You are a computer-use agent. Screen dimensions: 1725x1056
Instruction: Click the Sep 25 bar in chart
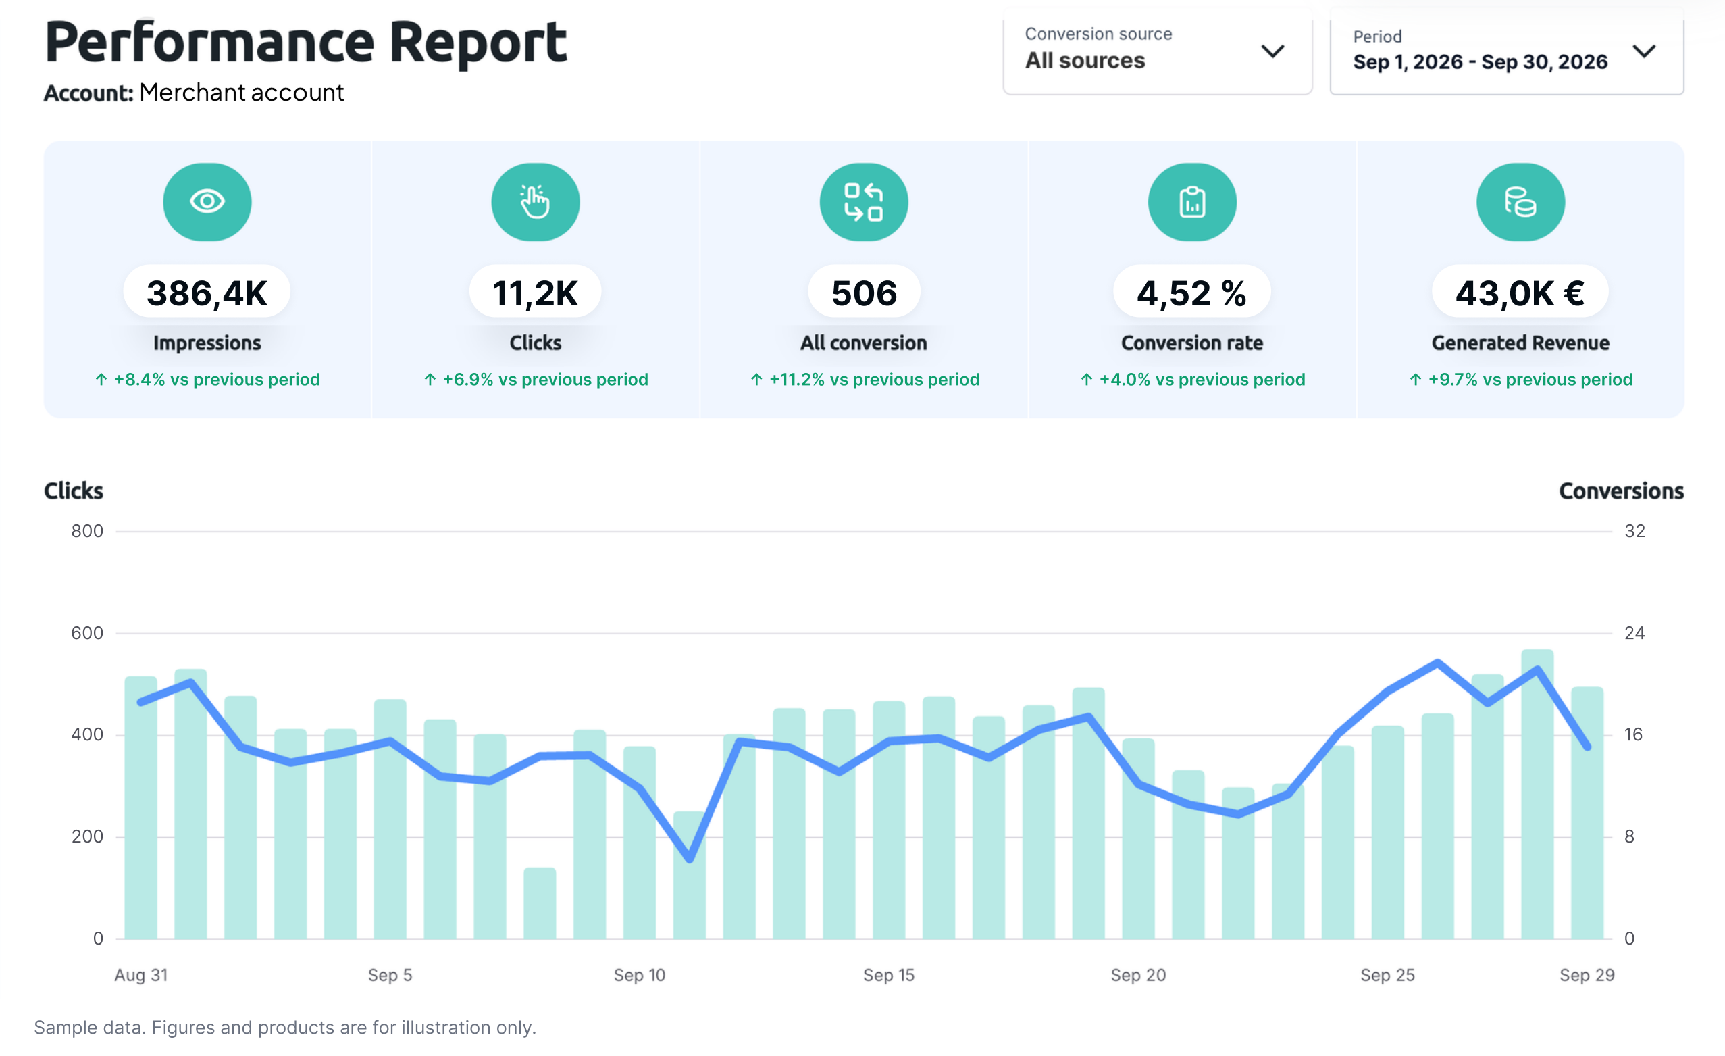click(1387, 832)
